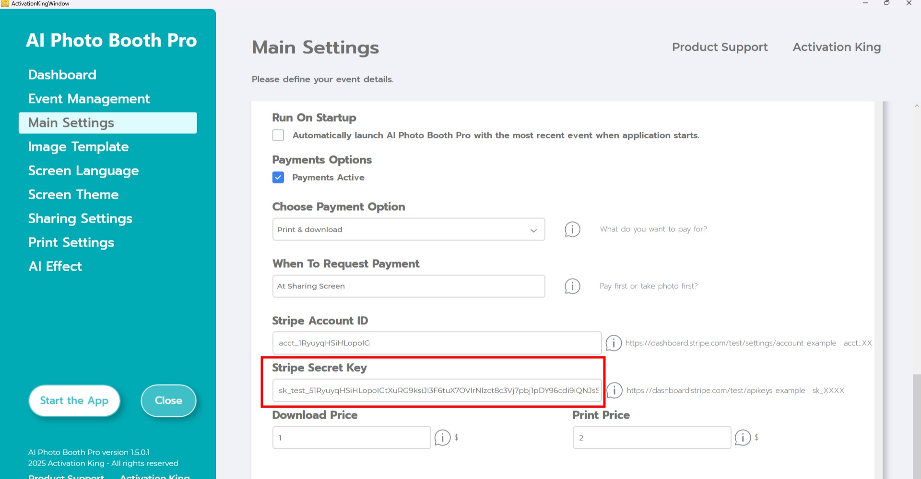Select AI Effect from the sidebar

(x=55, y=266)
